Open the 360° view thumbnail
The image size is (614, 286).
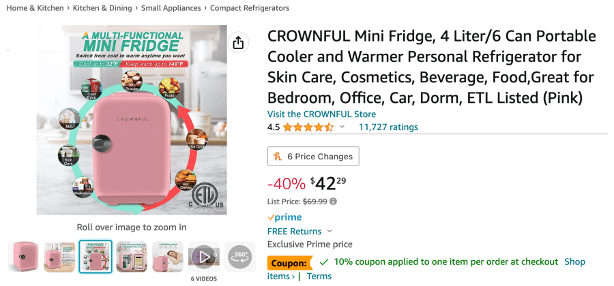pos(239,256)
